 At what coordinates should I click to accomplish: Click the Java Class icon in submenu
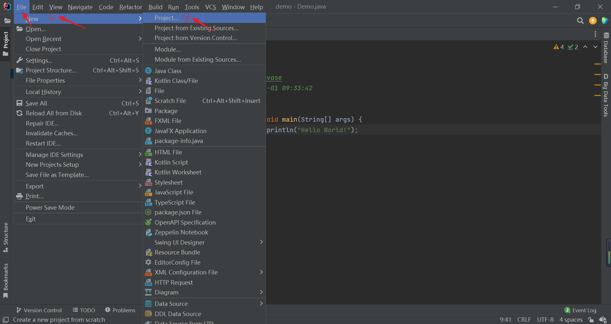[148, 71]
